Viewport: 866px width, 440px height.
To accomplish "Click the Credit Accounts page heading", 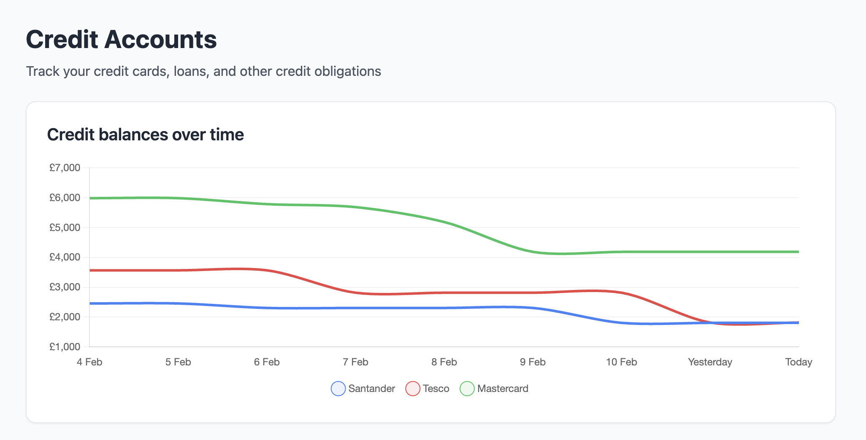I will pos(121,40).
